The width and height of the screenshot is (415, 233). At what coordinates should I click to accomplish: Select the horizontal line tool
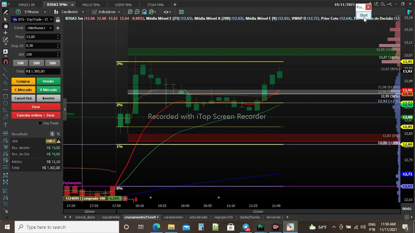6,89
